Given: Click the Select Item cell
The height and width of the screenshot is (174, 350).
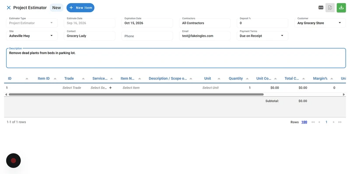Looking at the screenshot, I should point(131,88).
